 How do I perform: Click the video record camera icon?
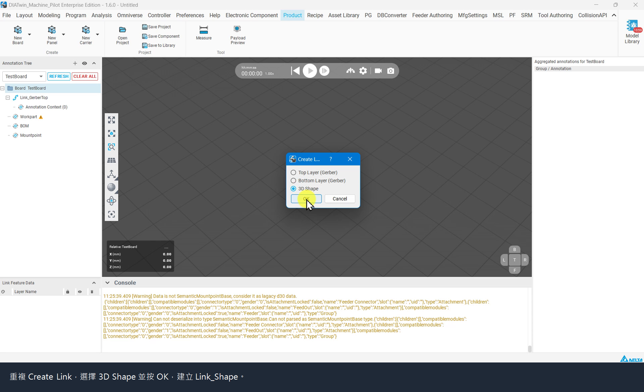click(378, 71)
